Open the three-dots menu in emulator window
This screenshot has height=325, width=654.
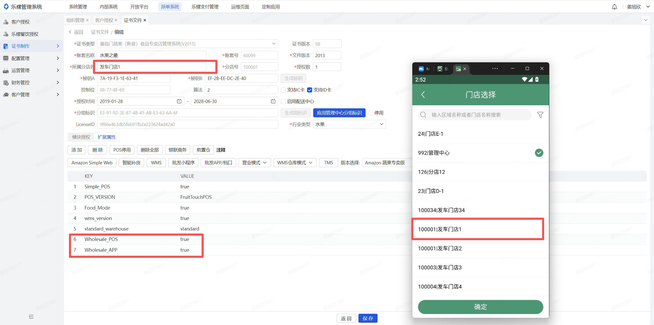(x=495, y=68)
